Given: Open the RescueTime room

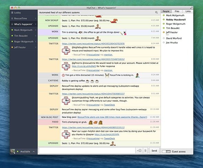Looking at the screenshot, I should tap(23, 18).
